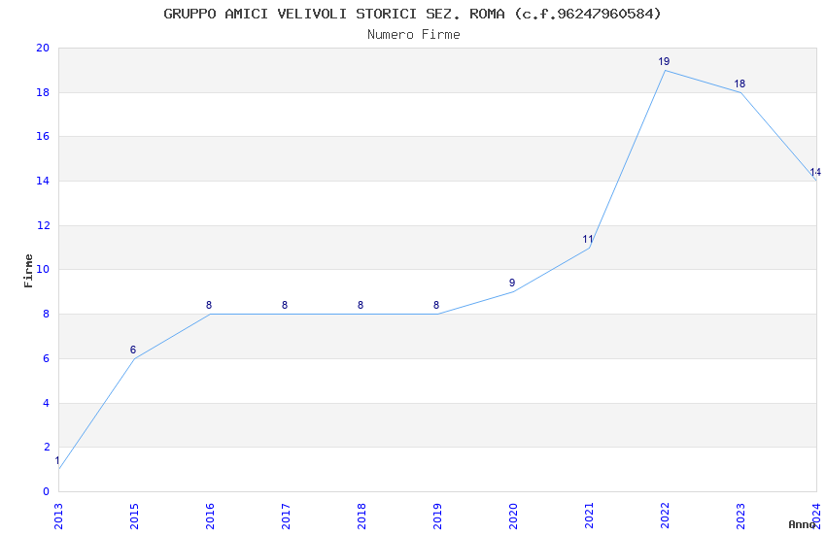Click data label 8 above 2018

(x=361, y=305)
